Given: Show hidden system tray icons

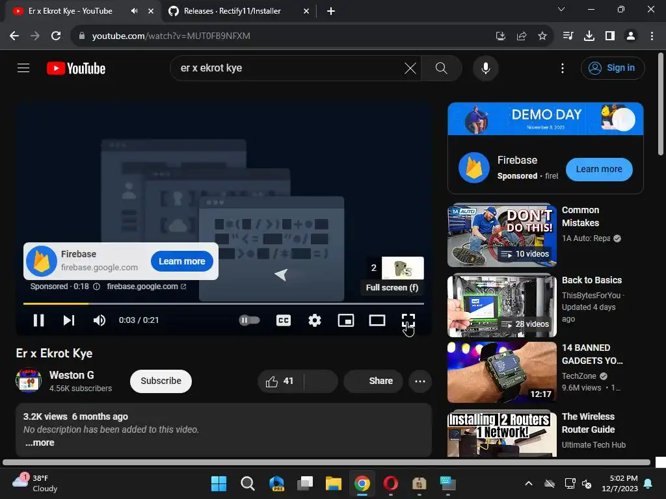Looking at the screenshot, I should pos(529,483).
